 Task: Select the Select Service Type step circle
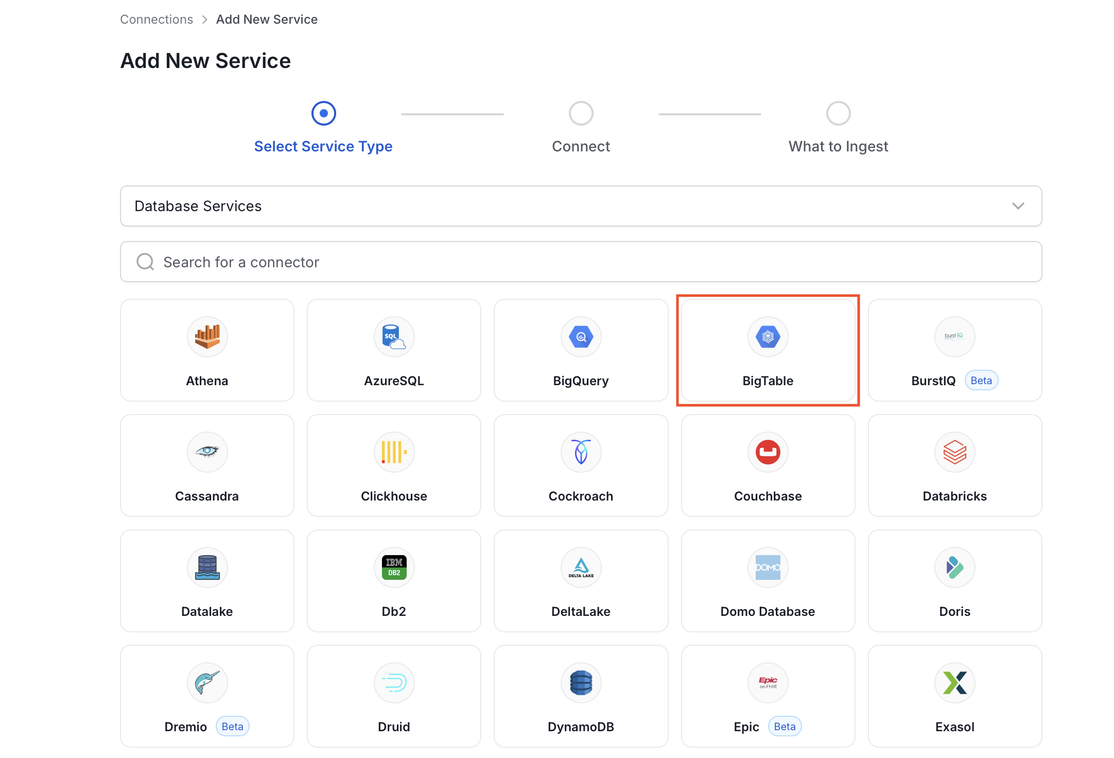[x=323, y=113]
